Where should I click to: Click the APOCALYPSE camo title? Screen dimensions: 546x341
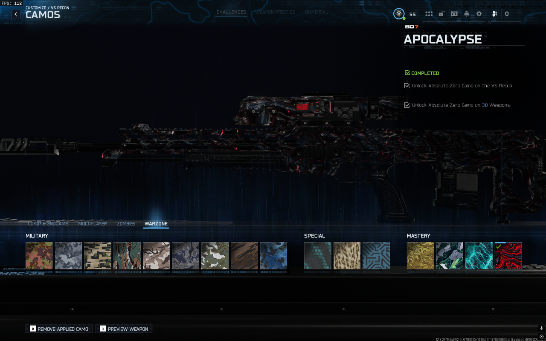[443, 39]
